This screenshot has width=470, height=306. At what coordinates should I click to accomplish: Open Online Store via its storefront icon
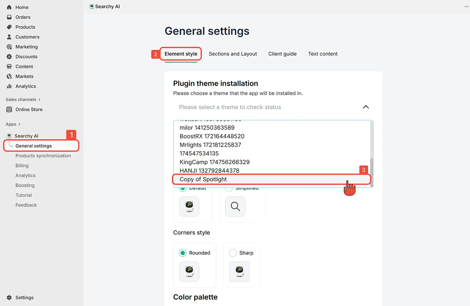(9, 110)
